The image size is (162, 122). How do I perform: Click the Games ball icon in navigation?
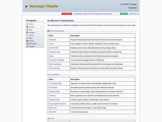coord(27,41)
